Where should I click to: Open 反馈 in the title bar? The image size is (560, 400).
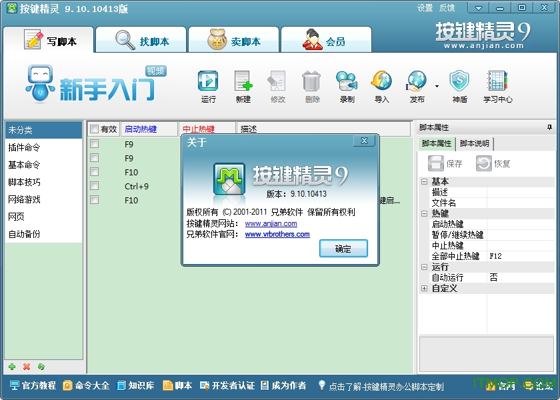point(447,8)
